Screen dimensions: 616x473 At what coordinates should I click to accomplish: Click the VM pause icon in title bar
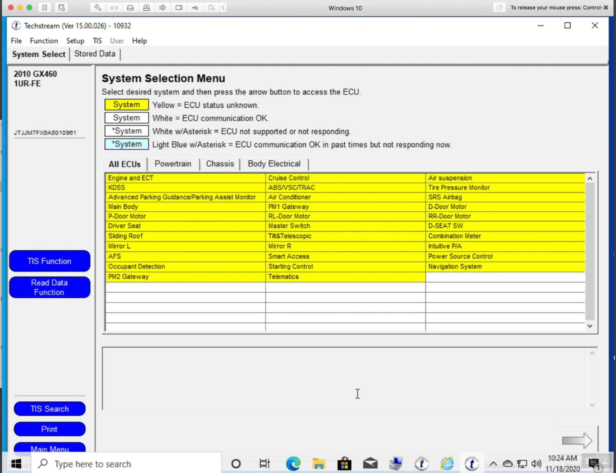point(44,7)
